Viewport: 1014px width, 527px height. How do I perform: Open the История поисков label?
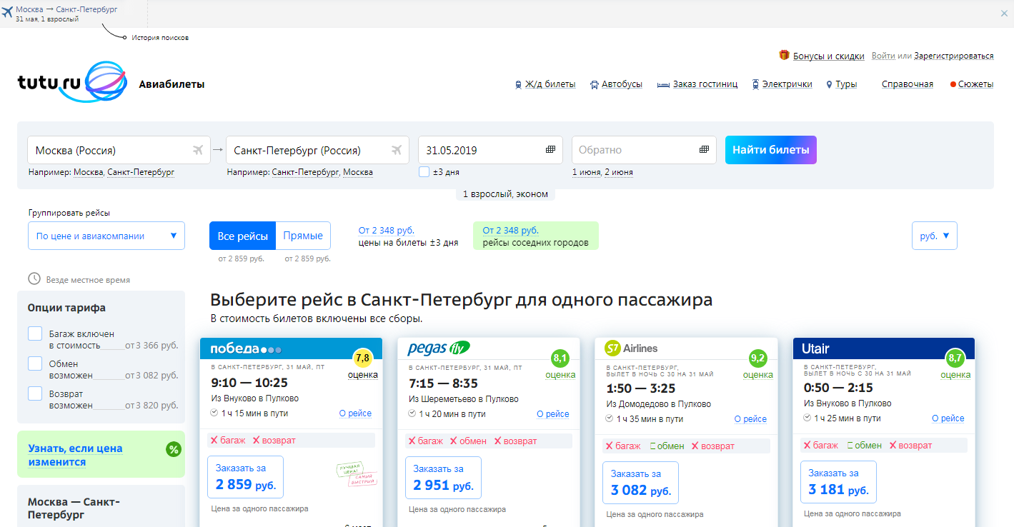(x=160, y=37)
